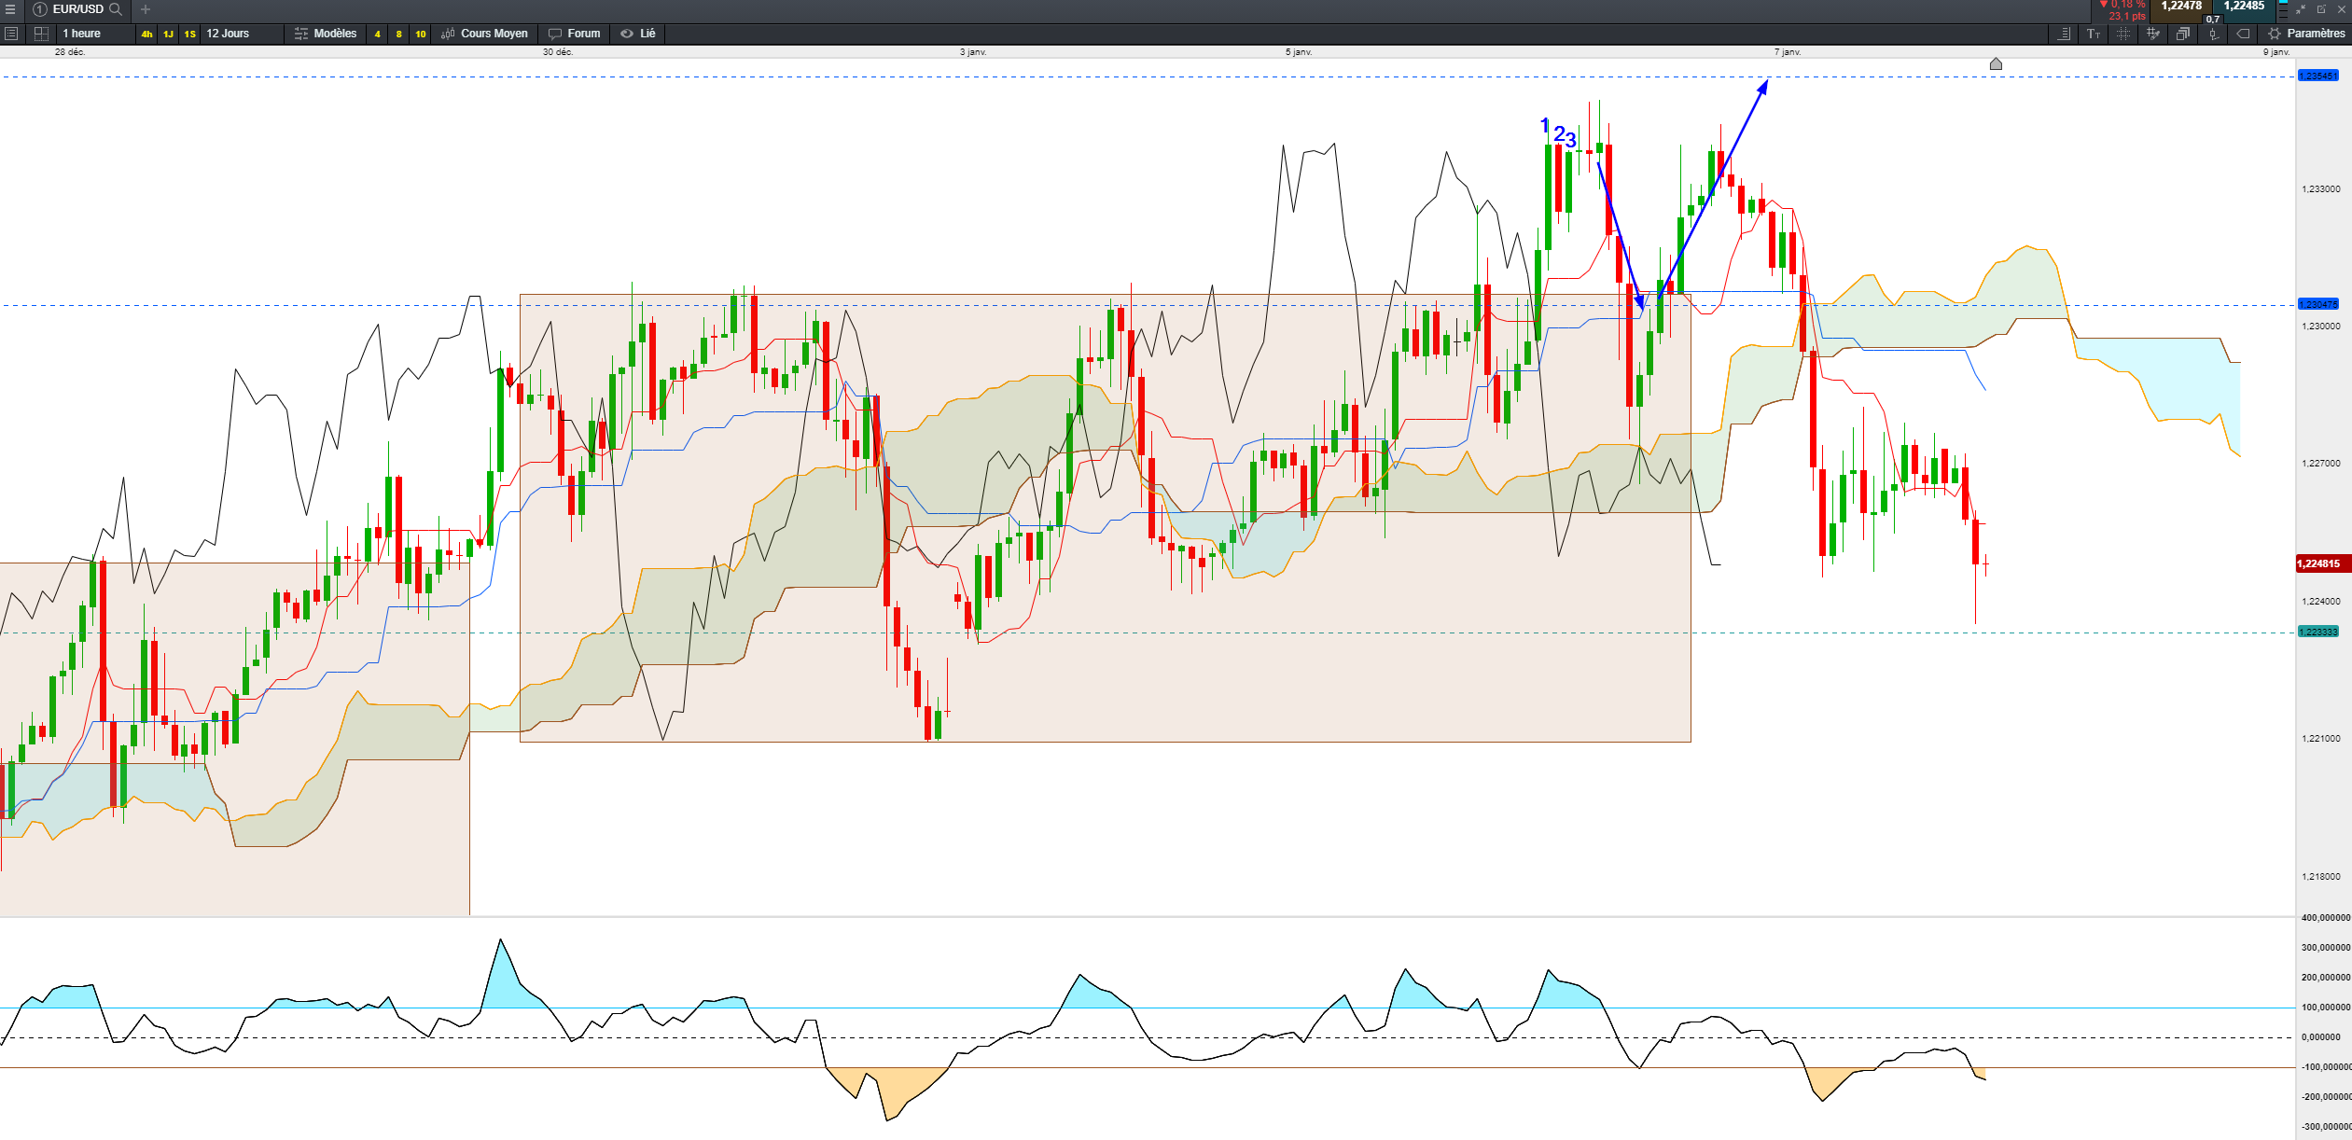Switch to the 4h timeframe shortcut
This screenshot has width=2352, height=1140.
tap(146, 35)
